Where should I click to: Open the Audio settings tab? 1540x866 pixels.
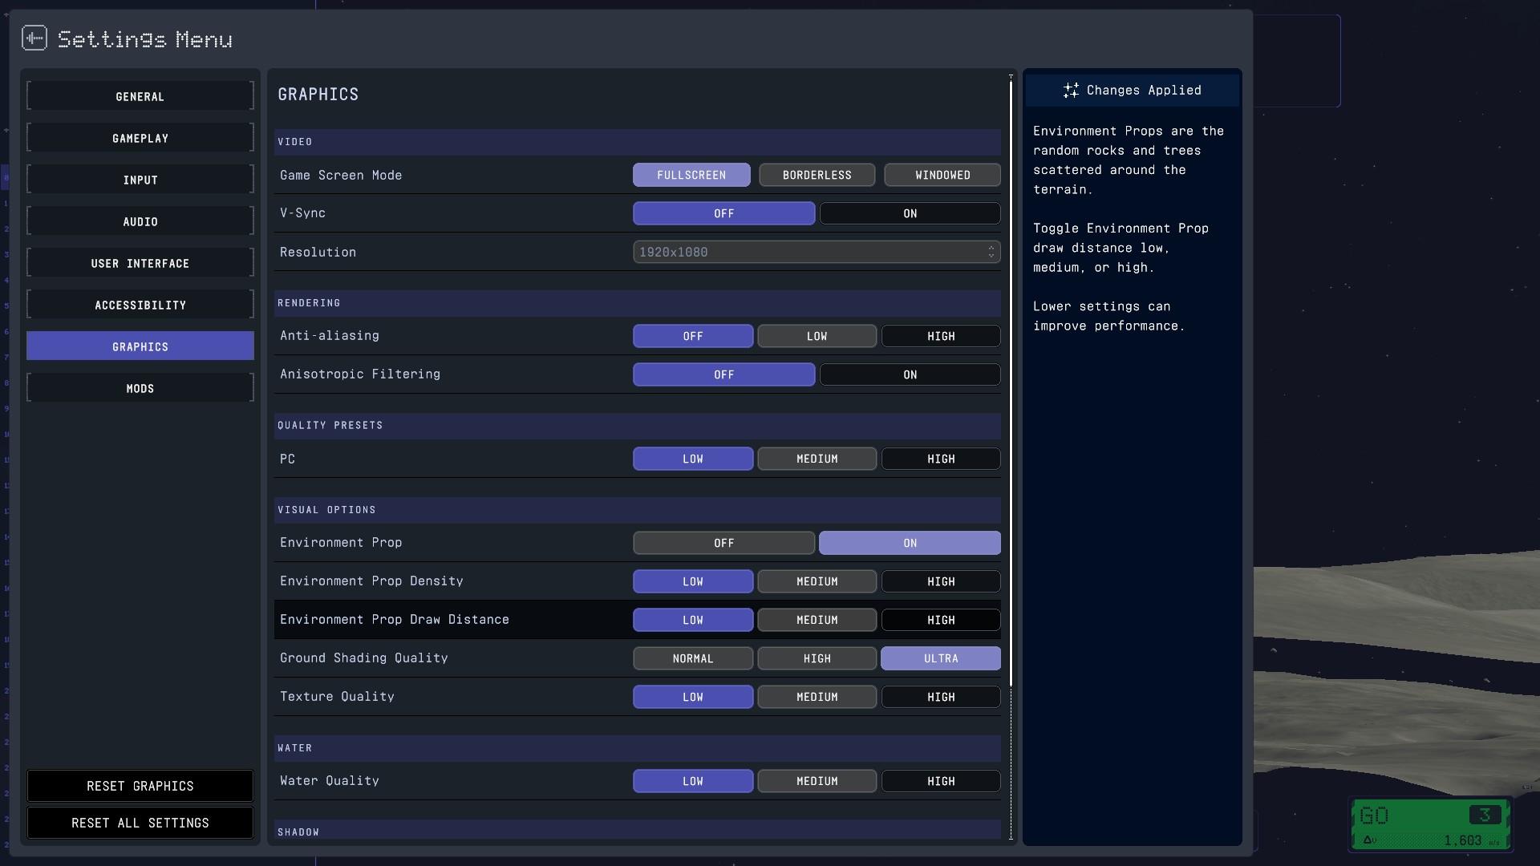click(x=140, y=221)
